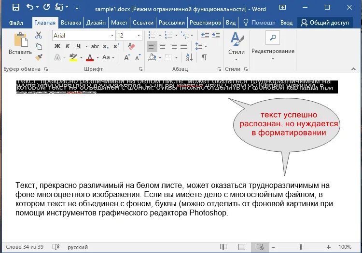The image size is (362, 253).
Task: Click the Помощник search box
Action: click(x=259, y=23)
